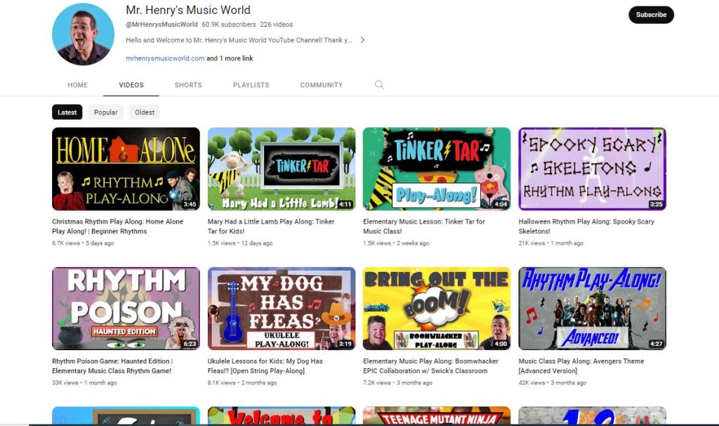Click the Avengers Theme video title
719x426 pixels.
tap(581, 366)
